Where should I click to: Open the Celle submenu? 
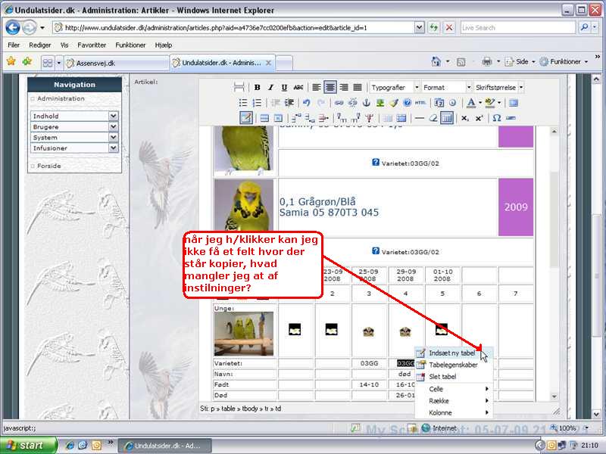(x=453, y=389)
